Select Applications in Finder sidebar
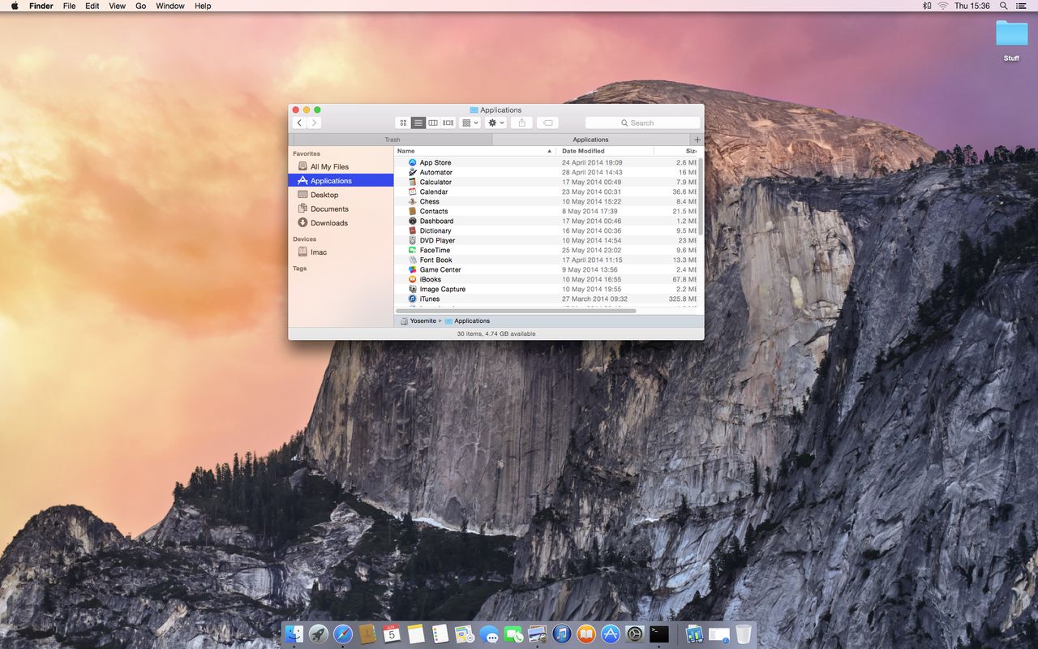 coord(341,181)
